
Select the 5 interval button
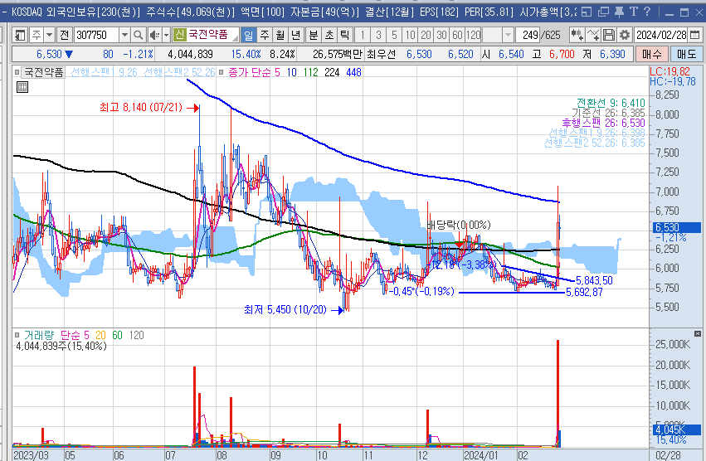click(394, 35)
